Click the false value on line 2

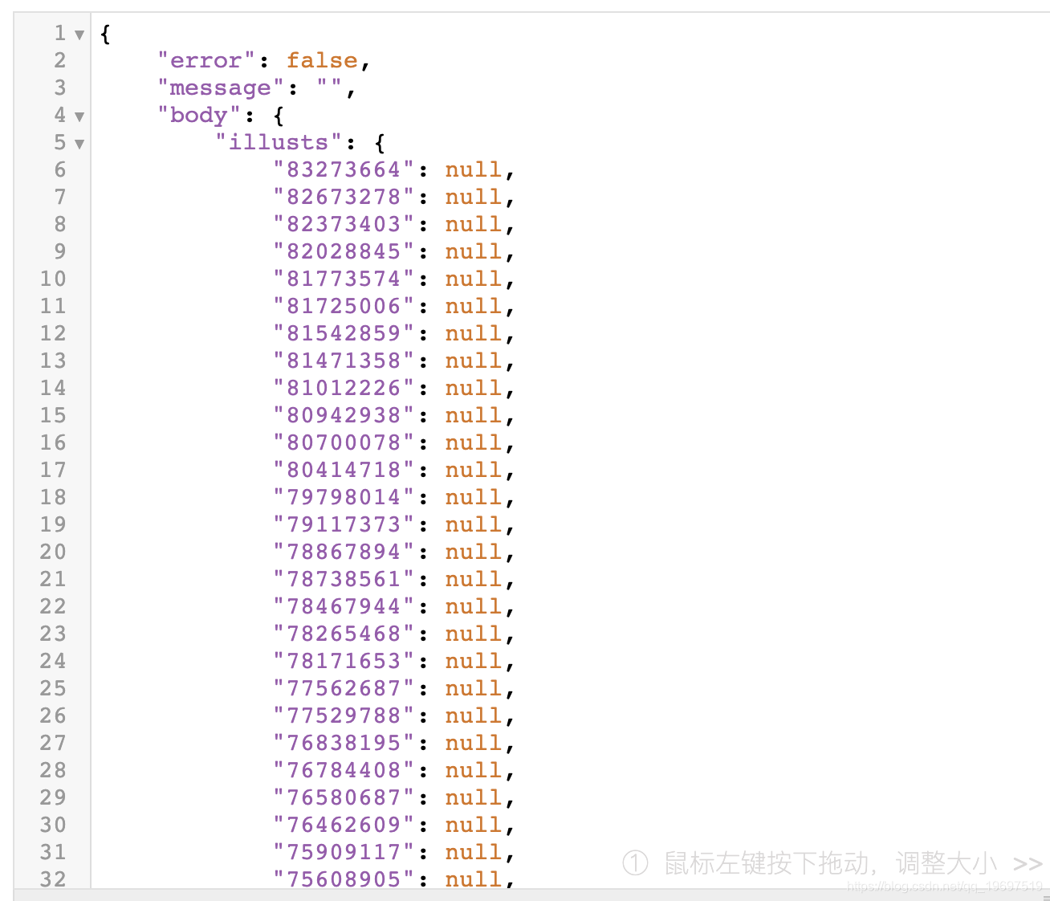pyautogui.click(x=322, y=60)
